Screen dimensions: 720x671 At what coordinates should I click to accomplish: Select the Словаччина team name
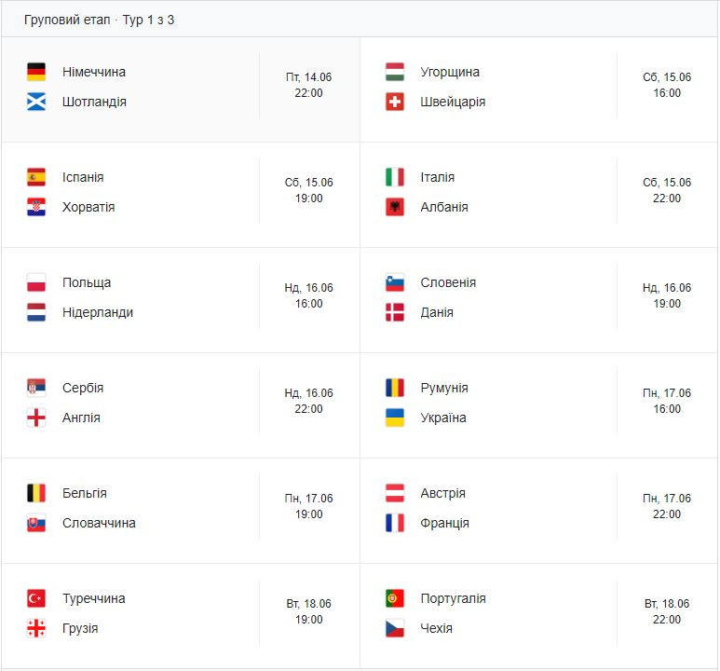tap(99, 523)
